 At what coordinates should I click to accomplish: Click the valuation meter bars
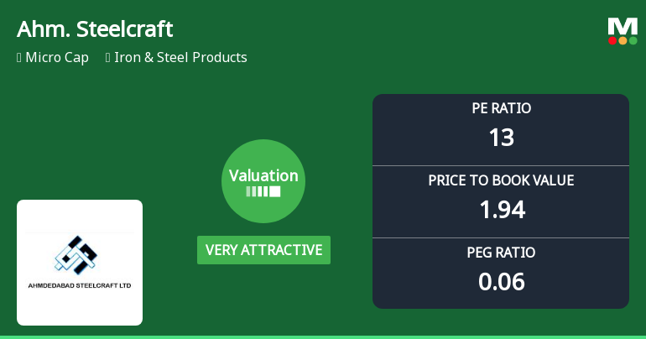(x=263, y=192)
